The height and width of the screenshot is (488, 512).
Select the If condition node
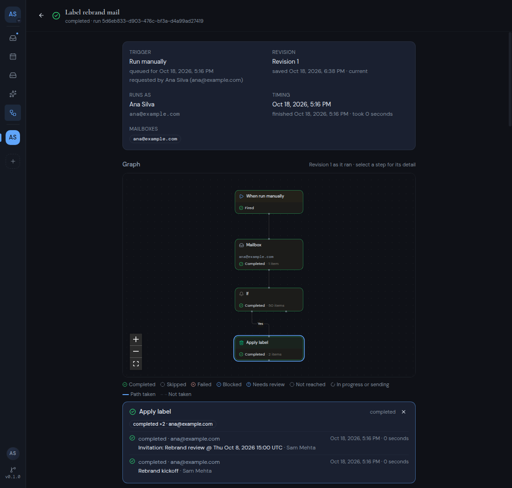click(269, 299)
